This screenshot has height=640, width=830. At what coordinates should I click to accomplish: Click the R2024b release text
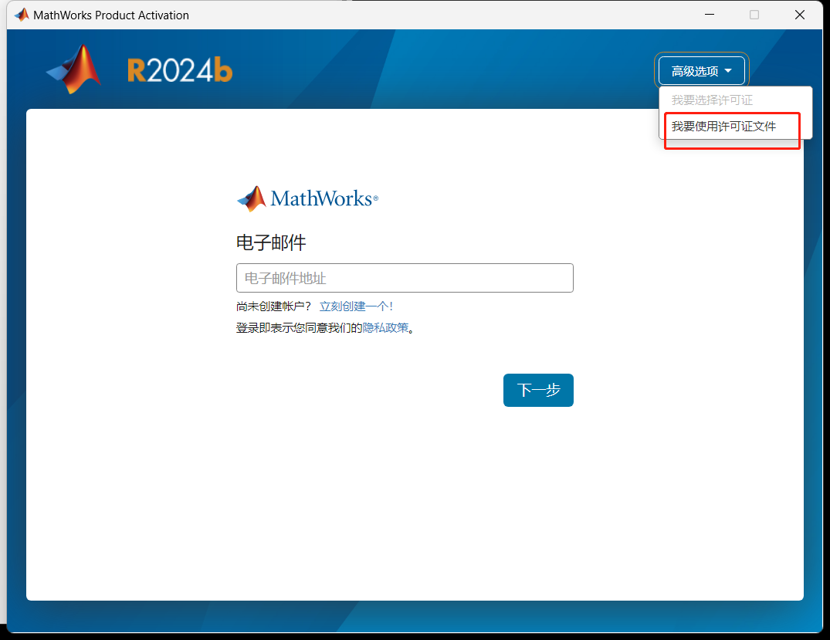click(x=180, y=70)
